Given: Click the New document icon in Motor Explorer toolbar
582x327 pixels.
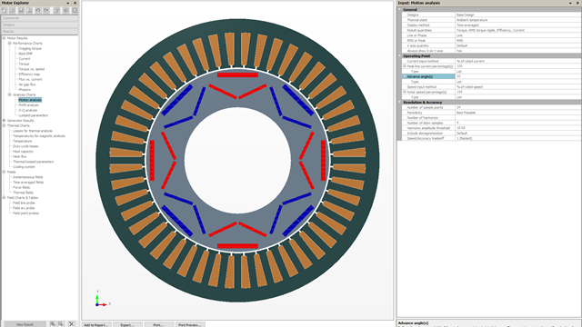Looking at the screenshot, I should [4, 10].
